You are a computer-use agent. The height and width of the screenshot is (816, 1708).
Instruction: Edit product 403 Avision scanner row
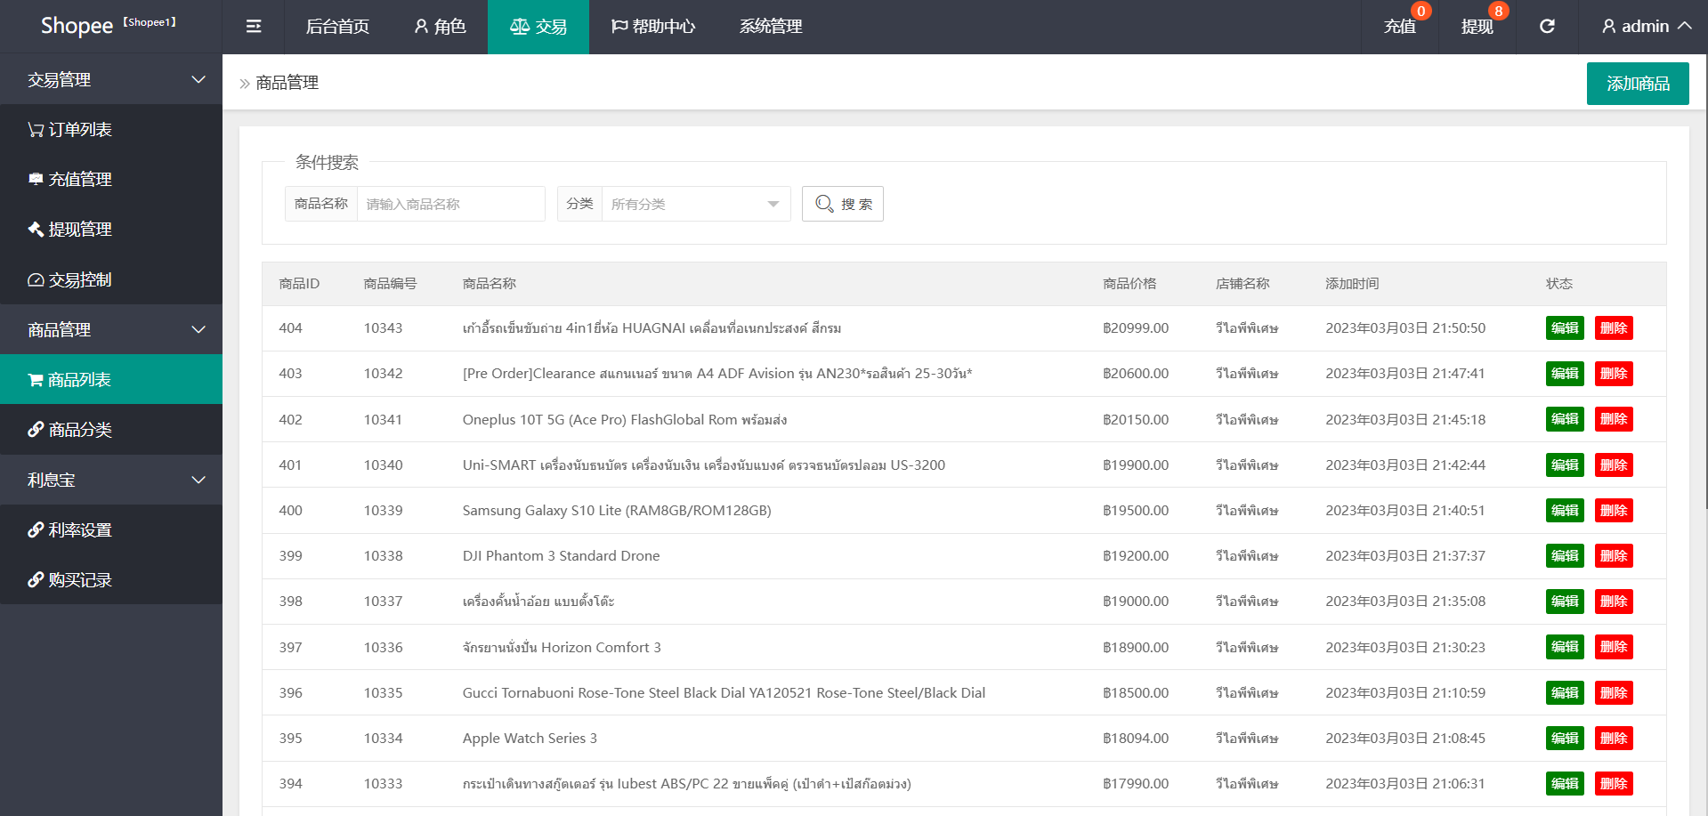click(x=1565, y=374)
